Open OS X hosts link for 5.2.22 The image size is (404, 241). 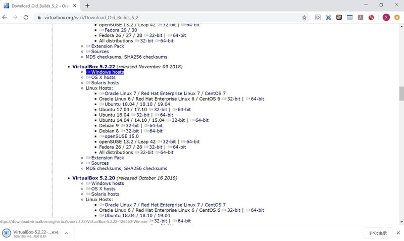coord(100,77)
